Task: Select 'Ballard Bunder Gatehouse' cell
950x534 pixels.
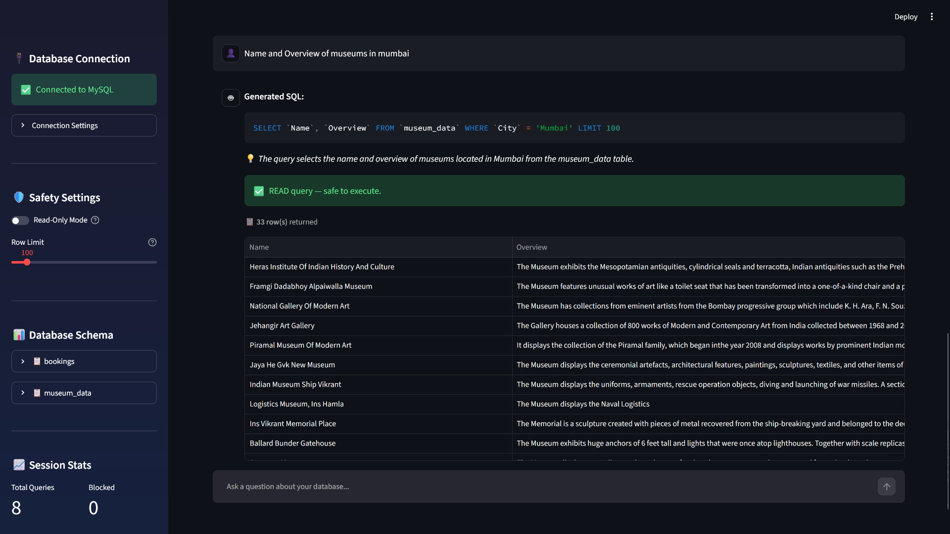Action: pyautogui.click(x=378, y=444)
